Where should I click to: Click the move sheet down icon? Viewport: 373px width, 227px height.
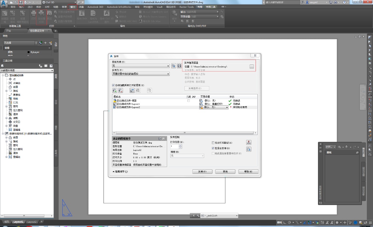coord(138,90)
